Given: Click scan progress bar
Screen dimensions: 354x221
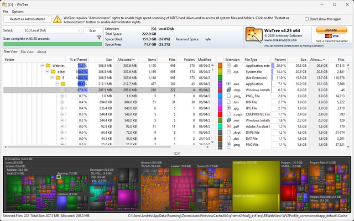Looking at the screenshot, I should 53,44.
